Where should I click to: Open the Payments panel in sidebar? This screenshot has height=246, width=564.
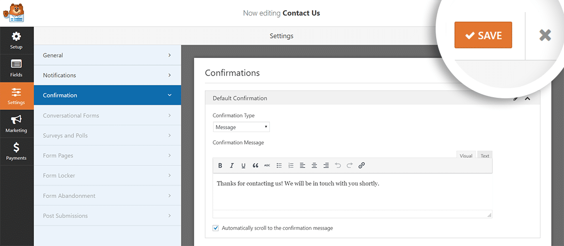coord(17,151)
